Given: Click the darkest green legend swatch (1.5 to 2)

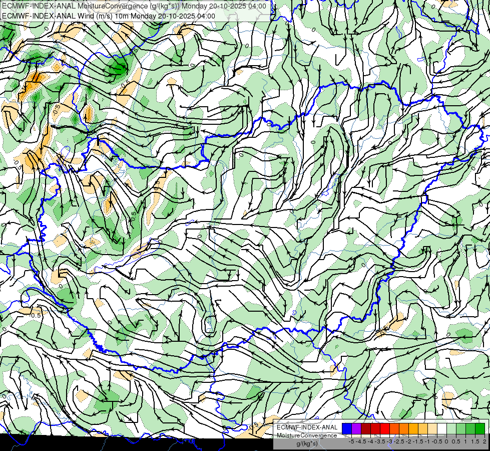Looking at the screenshot, I should click(480, 429).
